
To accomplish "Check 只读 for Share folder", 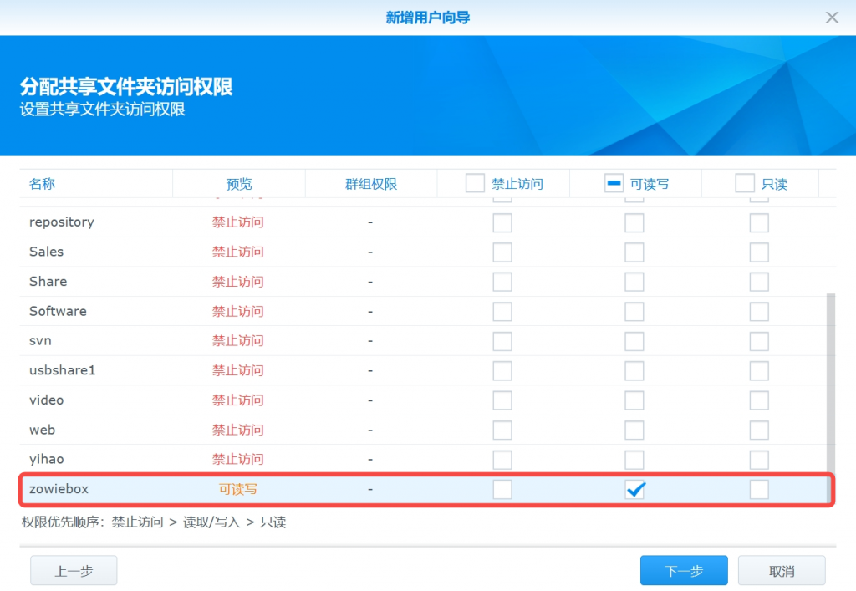I will [x=759, y=283].
